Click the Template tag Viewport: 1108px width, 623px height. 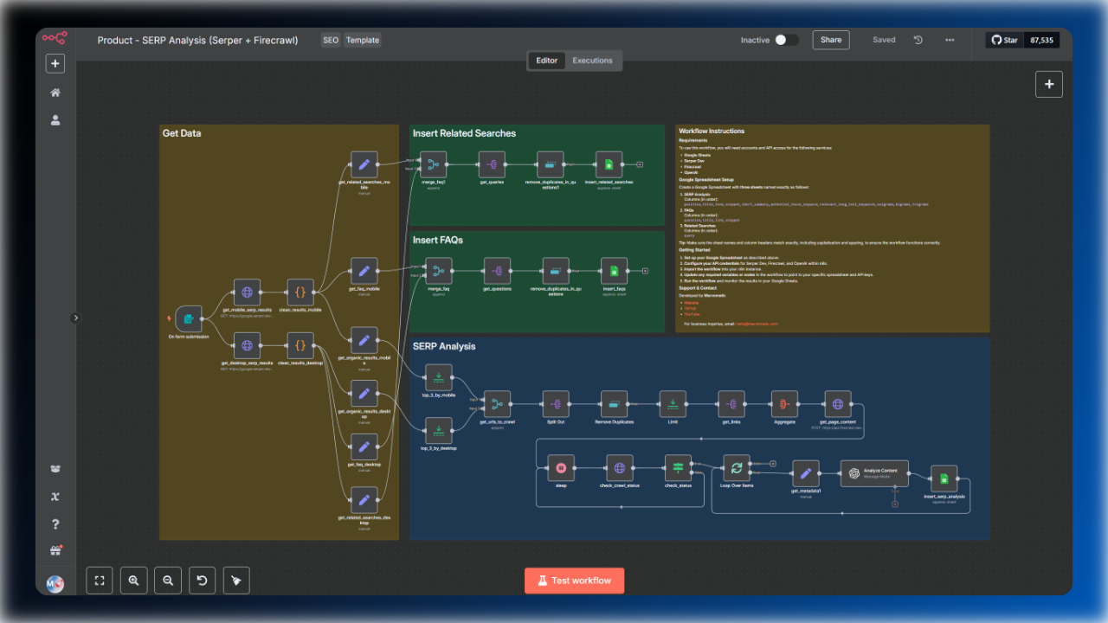point(363,40)
